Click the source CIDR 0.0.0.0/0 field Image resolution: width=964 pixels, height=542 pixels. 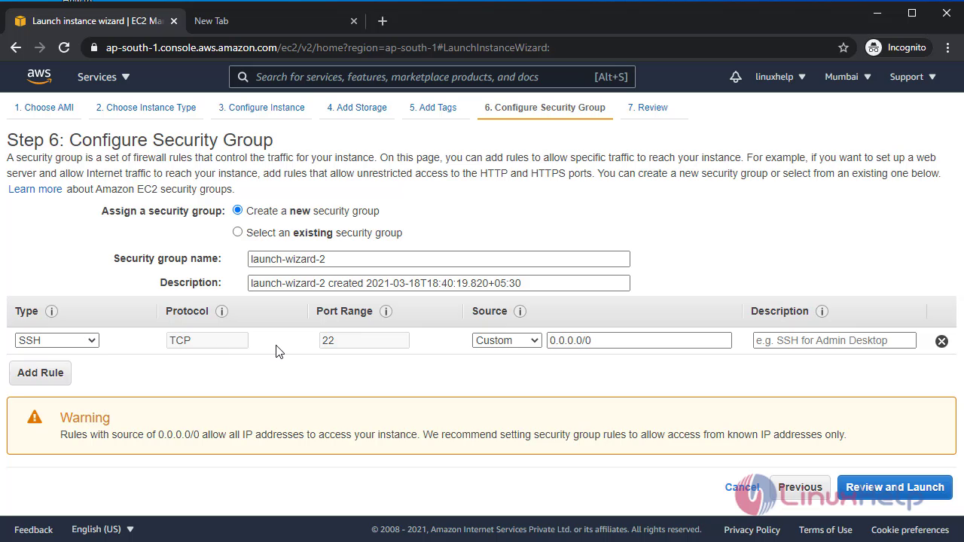tap(639, 340)
